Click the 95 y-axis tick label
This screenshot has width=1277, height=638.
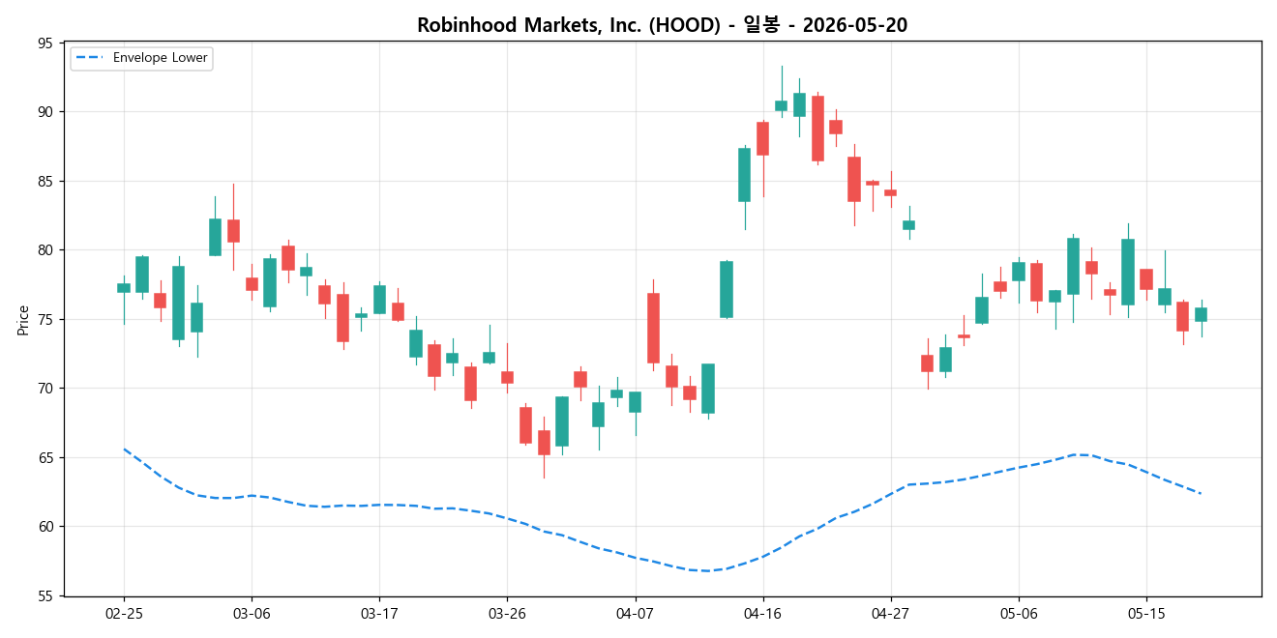click(x=46, y=43)
